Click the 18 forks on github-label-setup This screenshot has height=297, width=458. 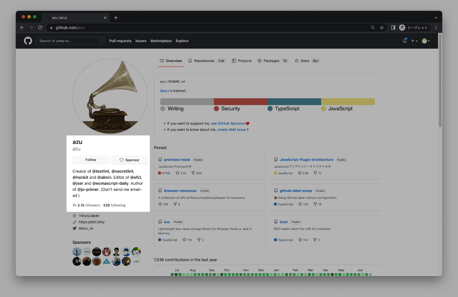(318, 204)
